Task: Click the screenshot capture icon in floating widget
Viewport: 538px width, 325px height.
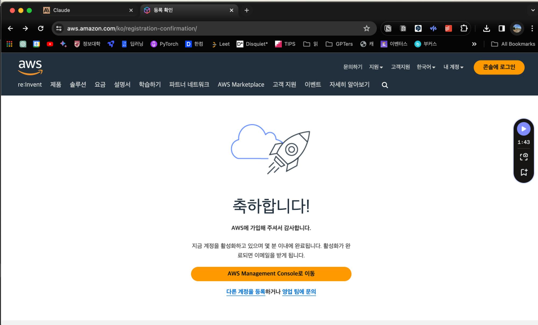Action: pos(523,157)
